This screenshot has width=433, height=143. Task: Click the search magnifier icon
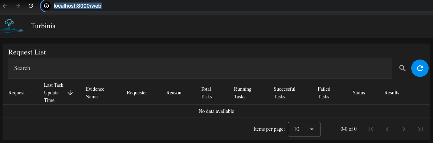click(x=403, y=68)
